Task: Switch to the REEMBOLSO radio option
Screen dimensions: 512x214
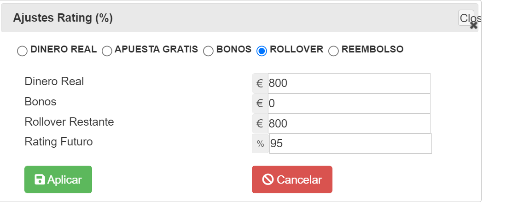Action: point(333,51)
